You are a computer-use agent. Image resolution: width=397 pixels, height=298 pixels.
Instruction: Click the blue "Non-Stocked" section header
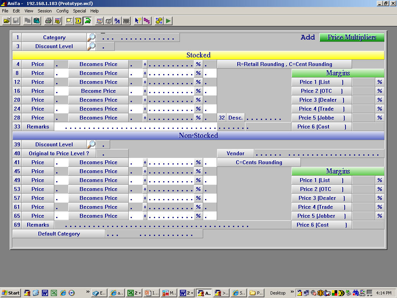pos(198,135)
